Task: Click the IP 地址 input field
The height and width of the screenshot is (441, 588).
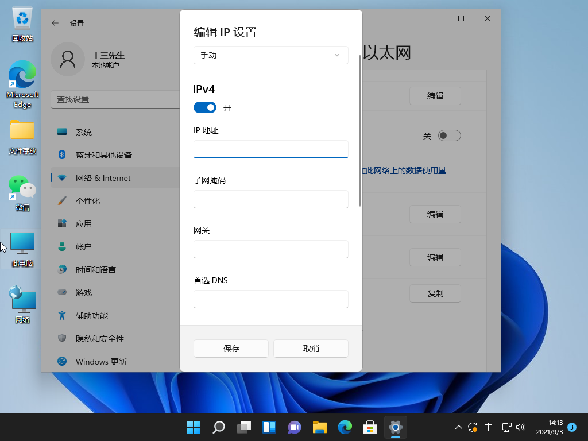Action: pos(270,149)
